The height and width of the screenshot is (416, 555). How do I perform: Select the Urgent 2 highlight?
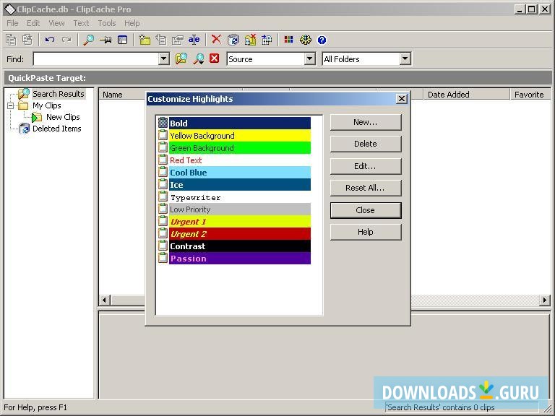coord(234,234)
